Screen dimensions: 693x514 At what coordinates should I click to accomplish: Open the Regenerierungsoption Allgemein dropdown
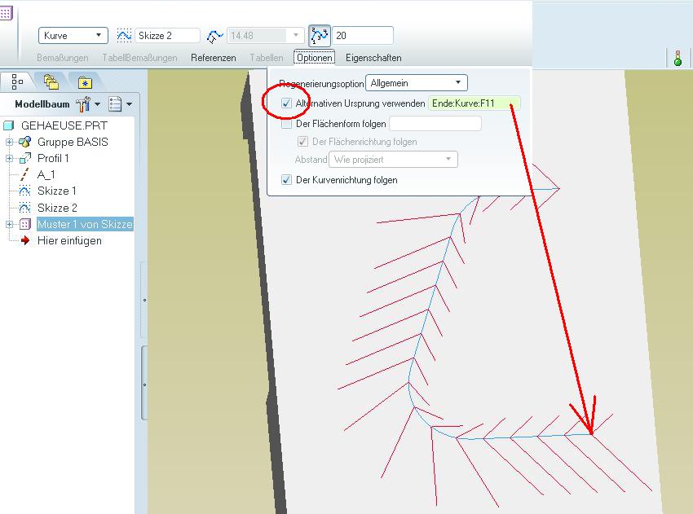417,82
